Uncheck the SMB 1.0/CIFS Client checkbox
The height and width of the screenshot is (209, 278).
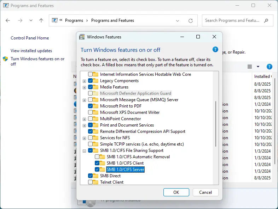click(97, 163)
